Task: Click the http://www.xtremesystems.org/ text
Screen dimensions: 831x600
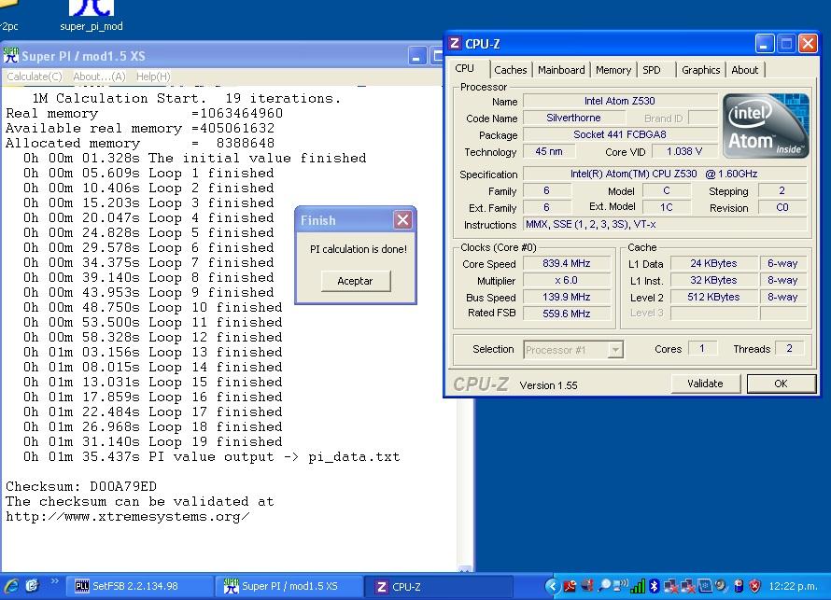Action: pyautogui.click(x=127, y=516)
